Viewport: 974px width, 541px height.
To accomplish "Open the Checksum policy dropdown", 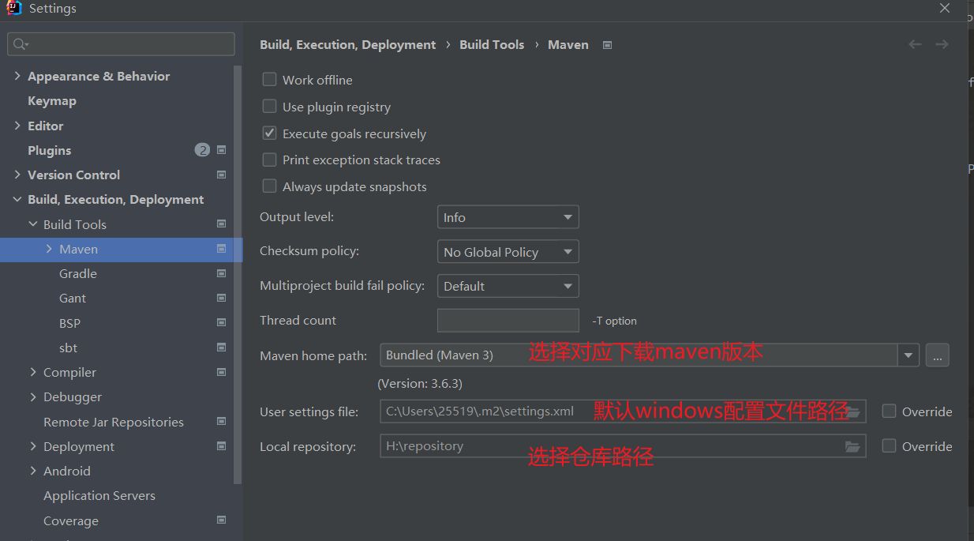I will click(508, 252).
